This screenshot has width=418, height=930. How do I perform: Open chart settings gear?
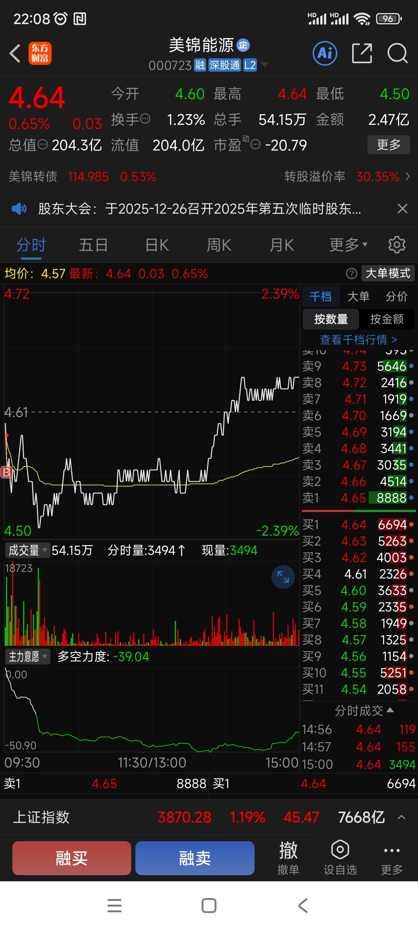(397, 245)
